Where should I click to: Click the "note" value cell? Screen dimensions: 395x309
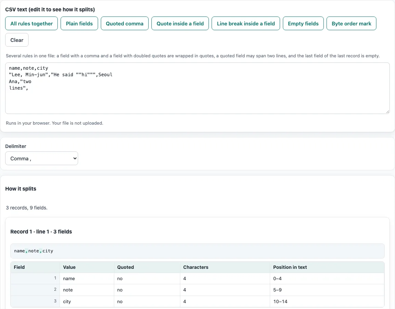coord(87,290)
